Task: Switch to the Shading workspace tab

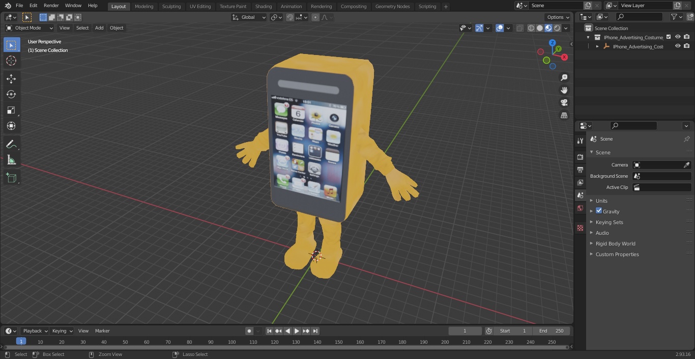Action: 264,6
